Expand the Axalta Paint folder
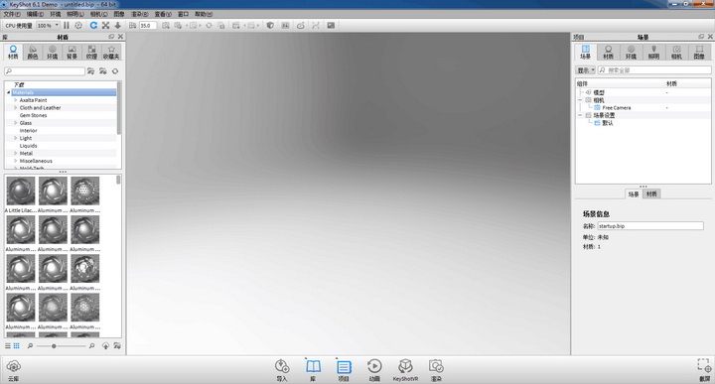The height and width of the screenshot is (384, 715). pos(16,100)
